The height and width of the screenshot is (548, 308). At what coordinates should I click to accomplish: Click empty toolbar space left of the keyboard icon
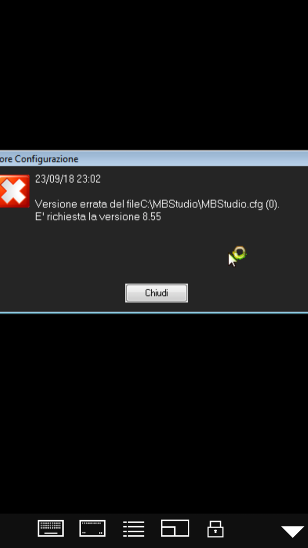coord(17,529)
